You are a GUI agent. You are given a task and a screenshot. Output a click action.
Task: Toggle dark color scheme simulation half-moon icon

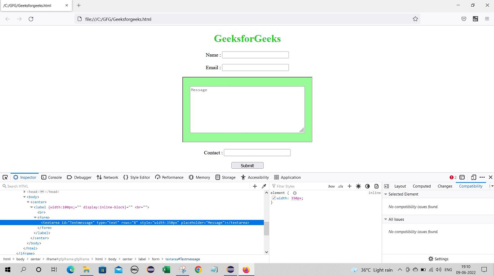pyautogui.click(x=367, y=186)
